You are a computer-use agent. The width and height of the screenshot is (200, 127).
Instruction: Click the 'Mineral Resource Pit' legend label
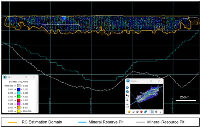pos(166,122)
